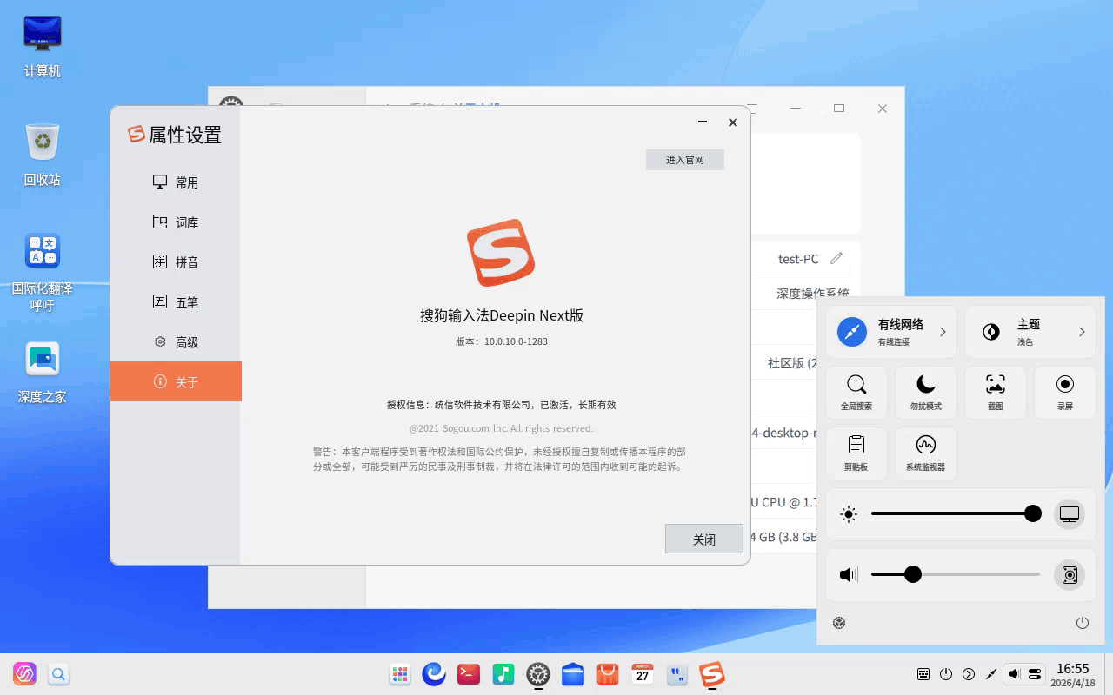1113x695 pixels.
Task: Launch the 截图 screenshot tool
Action: [x=995, y=392]
